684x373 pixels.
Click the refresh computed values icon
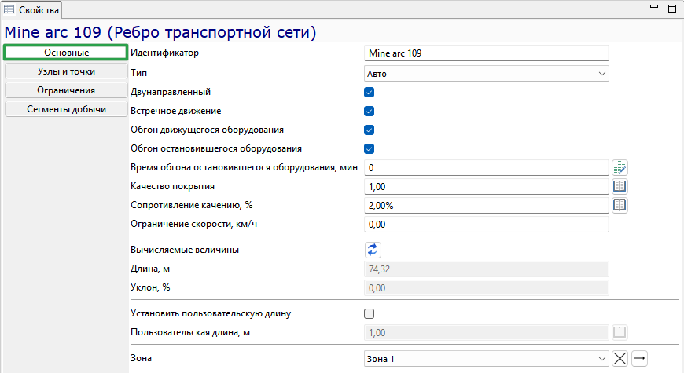(x=373, y=250)
